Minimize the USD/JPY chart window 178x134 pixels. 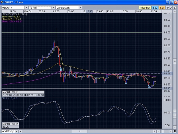168,2
